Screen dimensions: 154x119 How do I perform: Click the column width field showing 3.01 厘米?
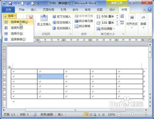pos(108,23)
